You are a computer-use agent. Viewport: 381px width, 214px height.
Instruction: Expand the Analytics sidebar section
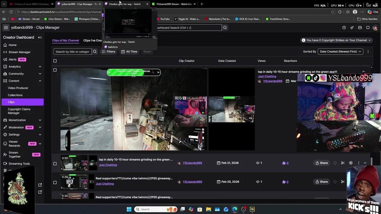coord(40,67)
